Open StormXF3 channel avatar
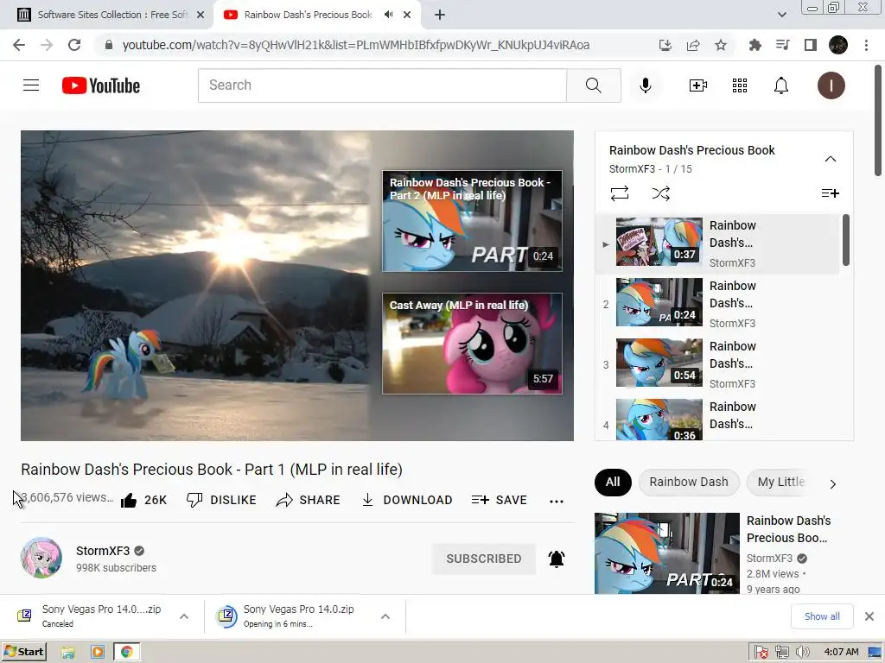The height and width of the screenshot is (663, 885). 41,559
